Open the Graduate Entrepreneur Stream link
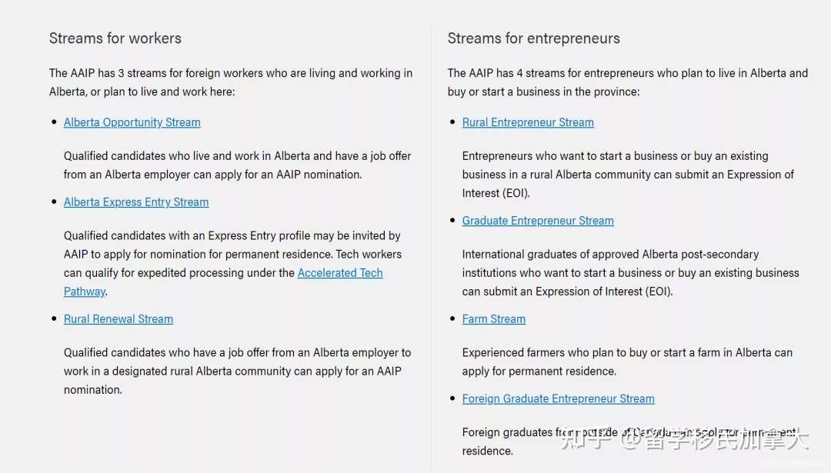The image size is (831, 473). (538, 221)
